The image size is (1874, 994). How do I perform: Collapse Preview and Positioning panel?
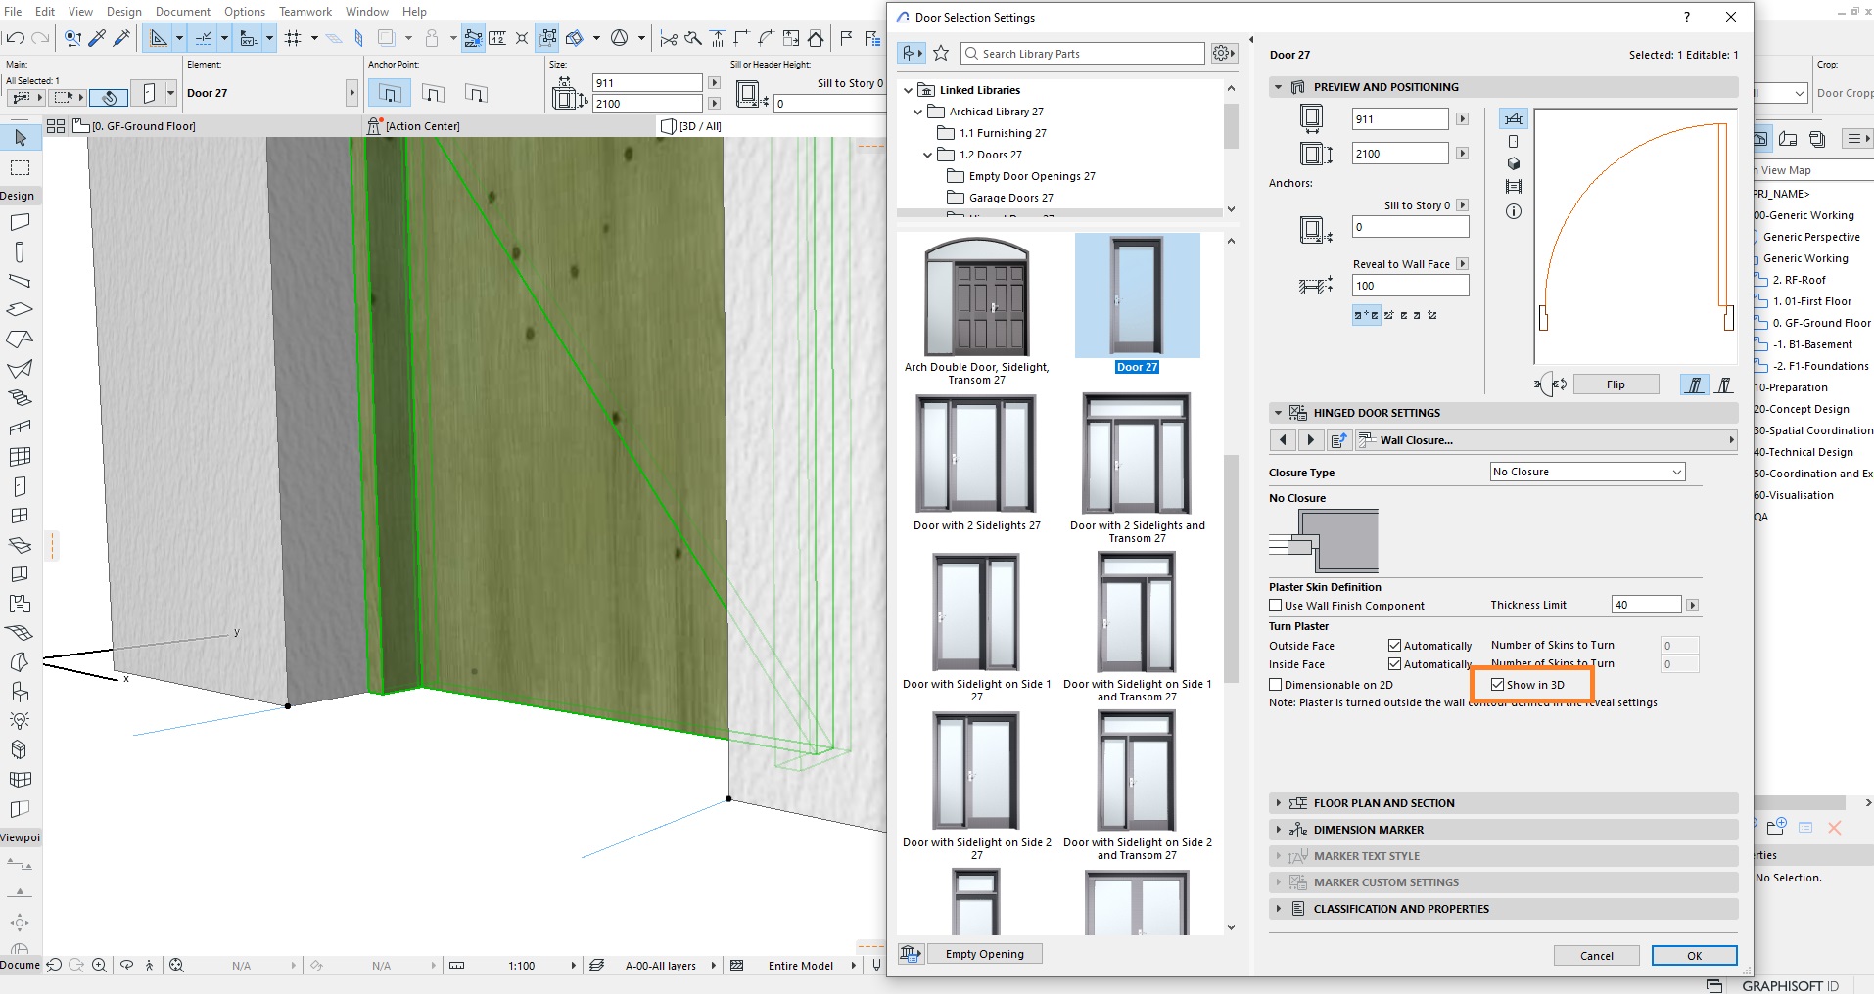1278,87
